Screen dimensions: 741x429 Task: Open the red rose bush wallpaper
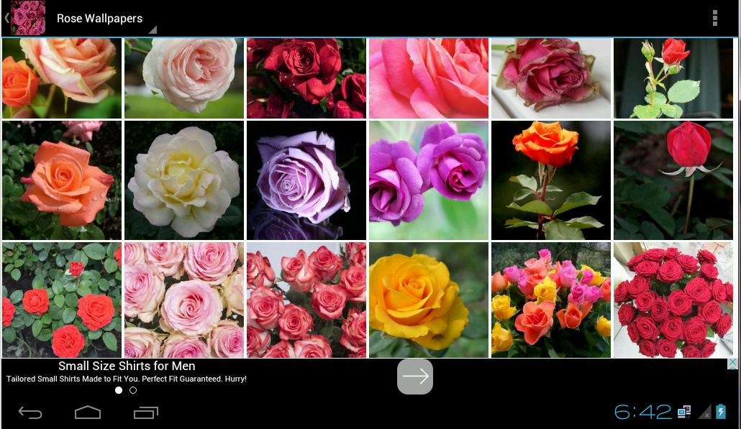[62, 300]
